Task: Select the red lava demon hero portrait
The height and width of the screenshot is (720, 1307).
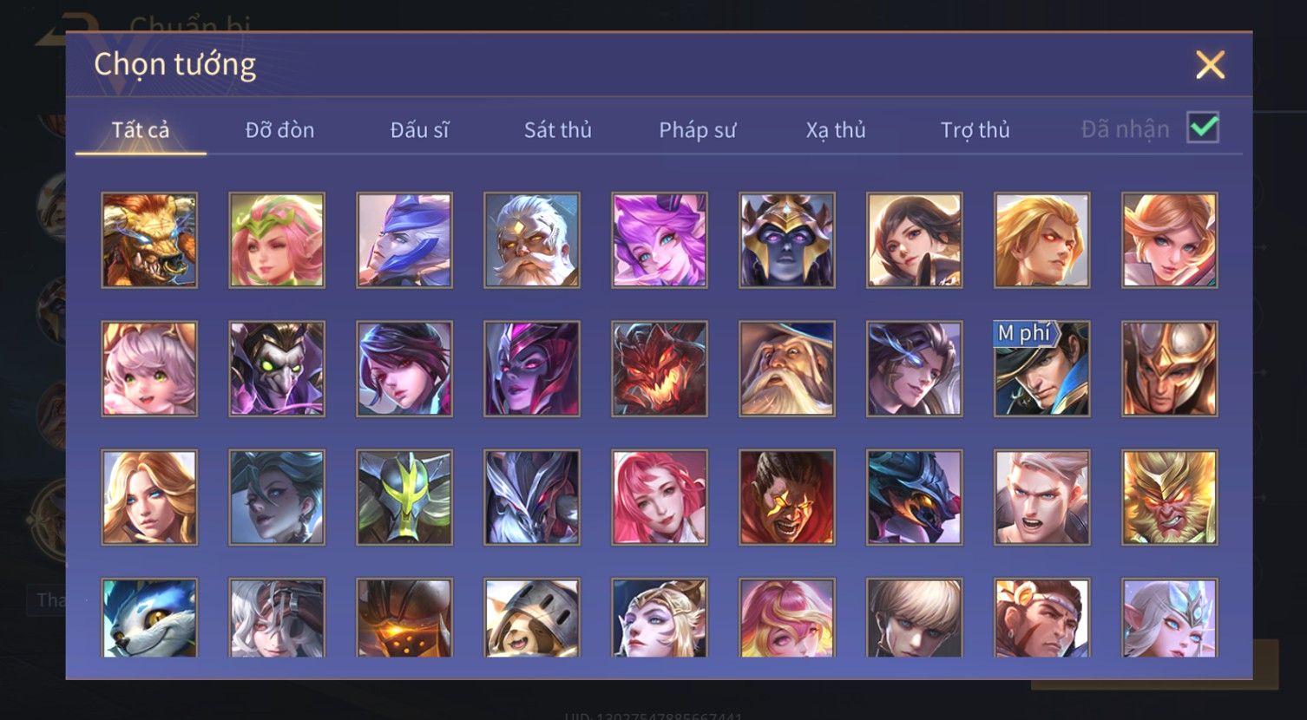Action: tap(660, 369)
